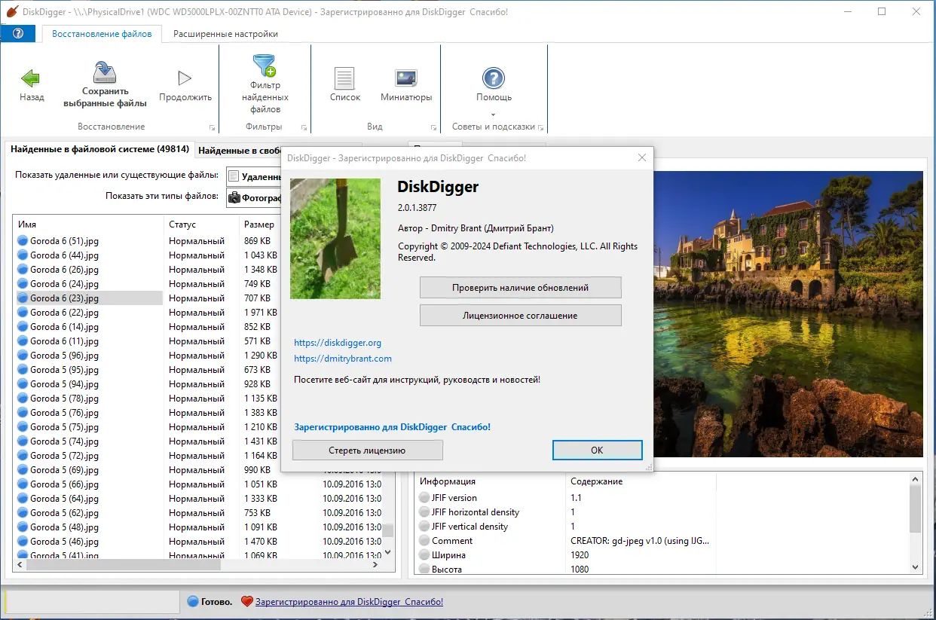Viewport: 936px width, 620px height.
Task: Click the Comment row icon
Action: click(x=424, y=541)
